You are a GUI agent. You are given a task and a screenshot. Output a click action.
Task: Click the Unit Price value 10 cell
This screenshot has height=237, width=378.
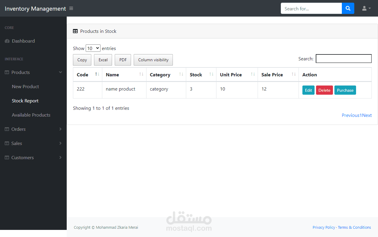(x=237, y=90)
